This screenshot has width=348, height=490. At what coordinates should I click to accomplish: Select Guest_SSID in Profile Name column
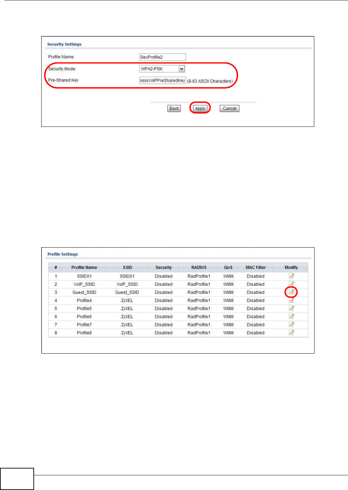point(84,292)
